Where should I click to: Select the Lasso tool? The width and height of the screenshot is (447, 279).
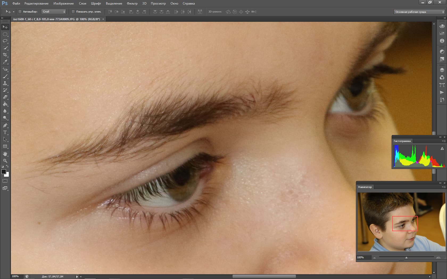(5, 41)
